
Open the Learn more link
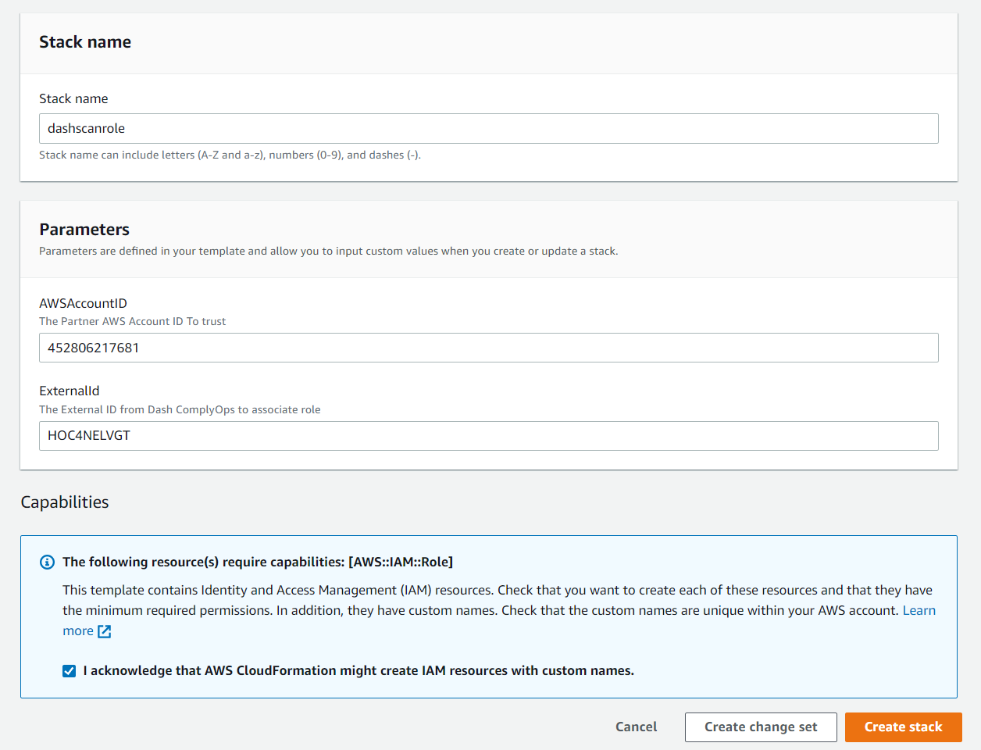click(919, 611)
